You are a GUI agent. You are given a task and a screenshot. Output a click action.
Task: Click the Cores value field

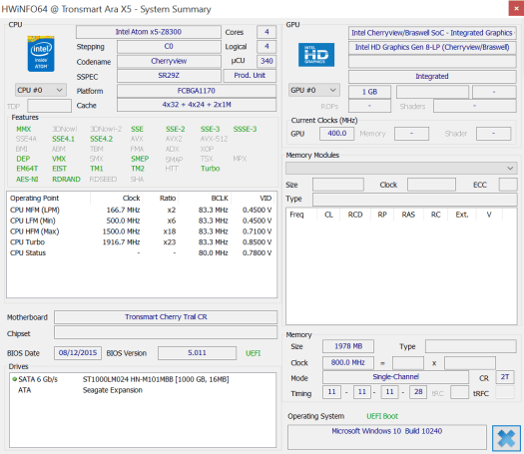pos(266,32)
